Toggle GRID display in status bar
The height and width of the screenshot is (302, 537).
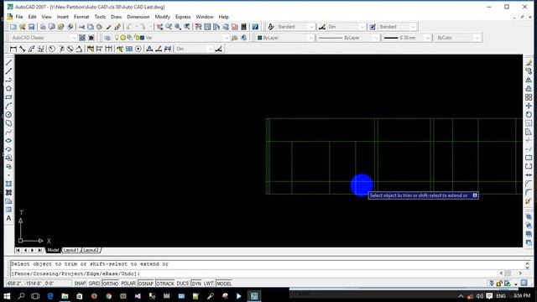(94, 284)
